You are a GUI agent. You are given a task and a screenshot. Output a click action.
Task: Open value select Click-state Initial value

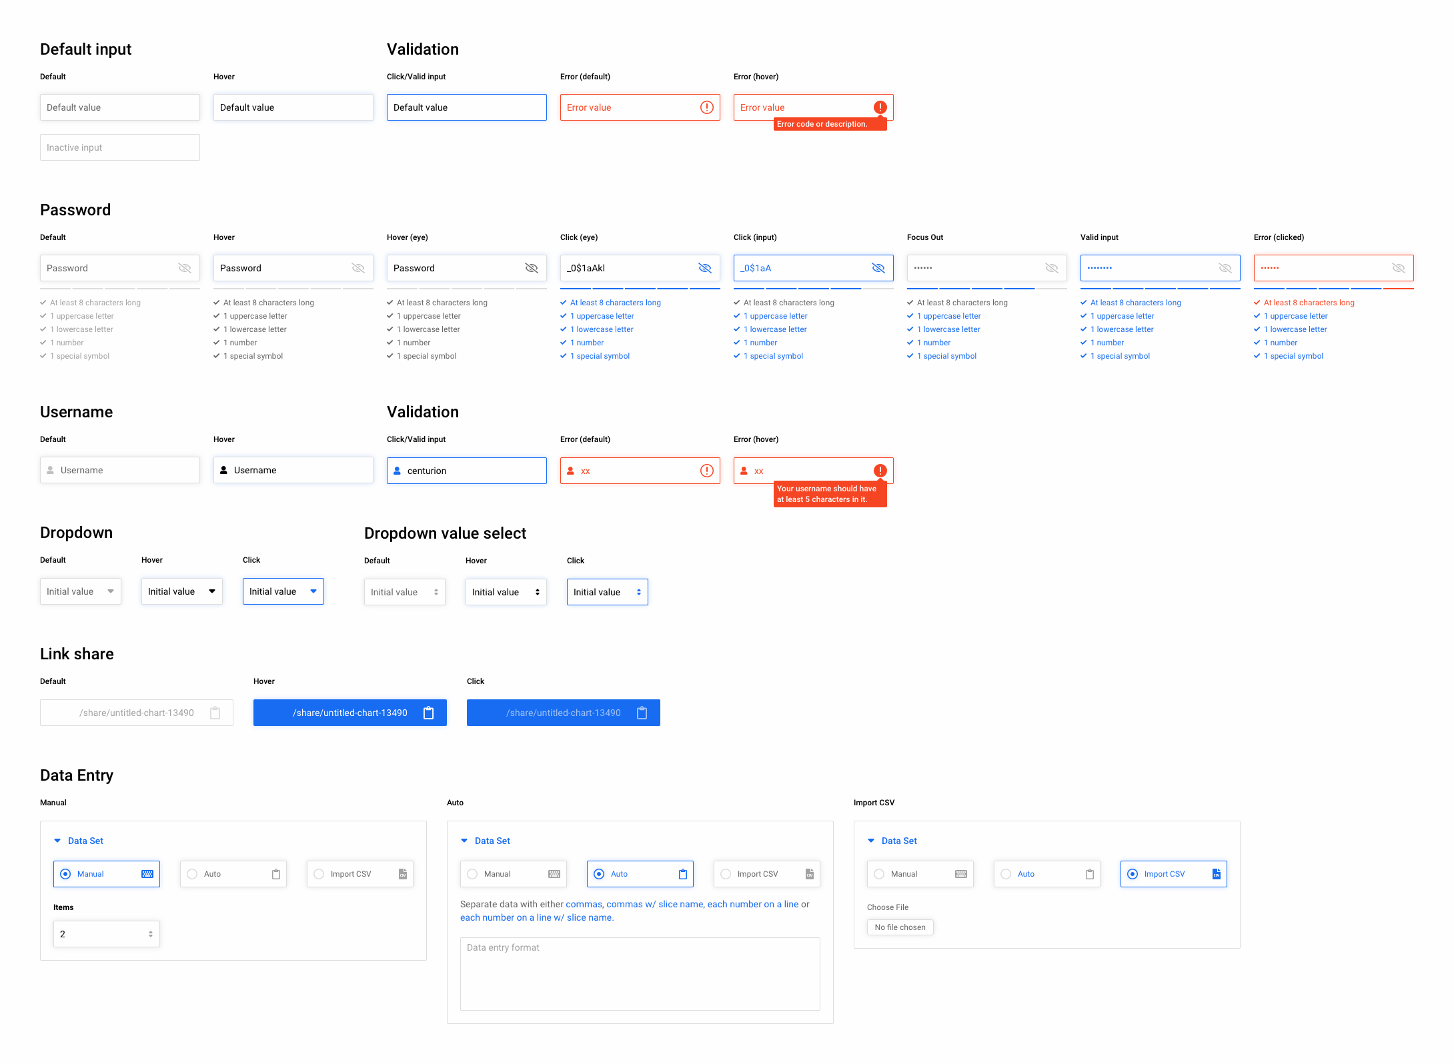click(x=607, y=592)
